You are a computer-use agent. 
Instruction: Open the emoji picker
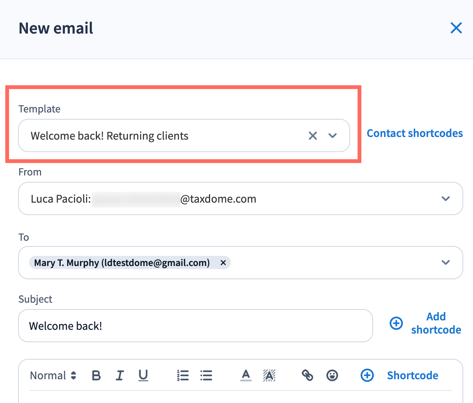tap(332, 375)
